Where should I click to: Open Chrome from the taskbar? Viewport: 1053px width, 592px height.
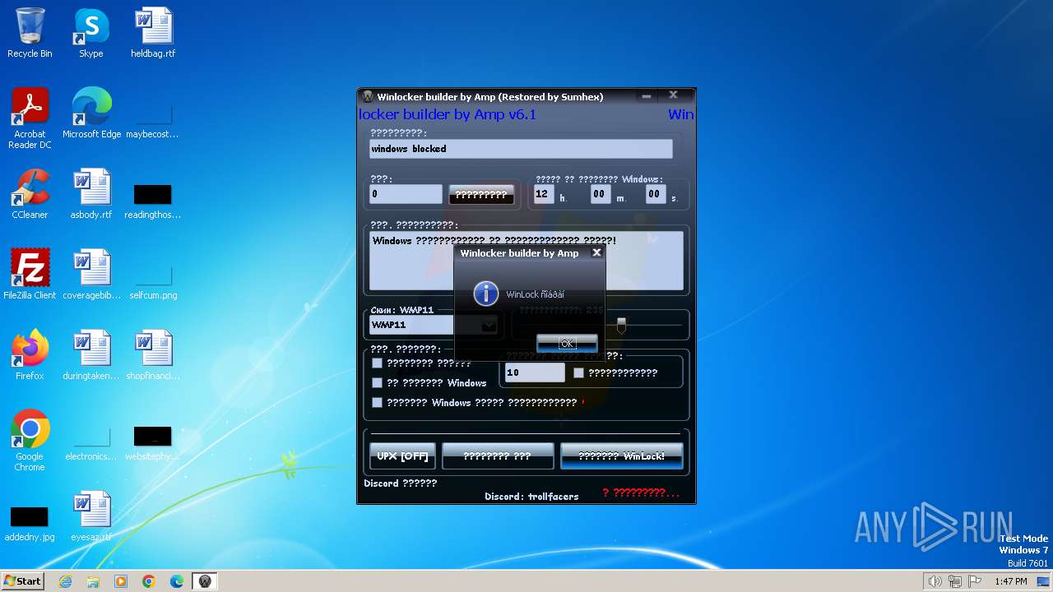click(x=149, y=581)
